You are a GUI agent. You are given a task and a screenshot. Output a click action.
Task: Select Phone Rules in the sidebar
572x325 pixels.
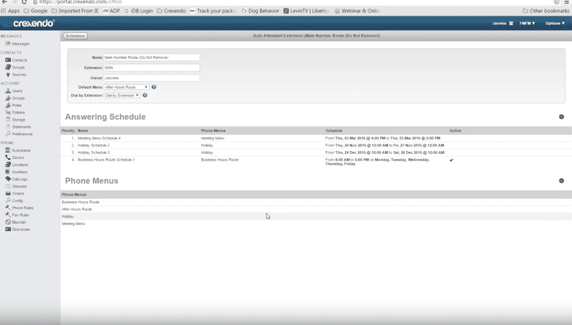pyautogui.click(x=22, y=208)
